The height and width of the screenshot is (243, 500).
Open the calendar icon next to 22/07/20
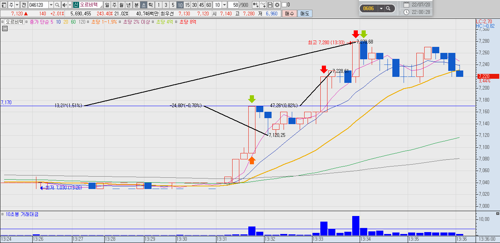[x=407, y=4]
